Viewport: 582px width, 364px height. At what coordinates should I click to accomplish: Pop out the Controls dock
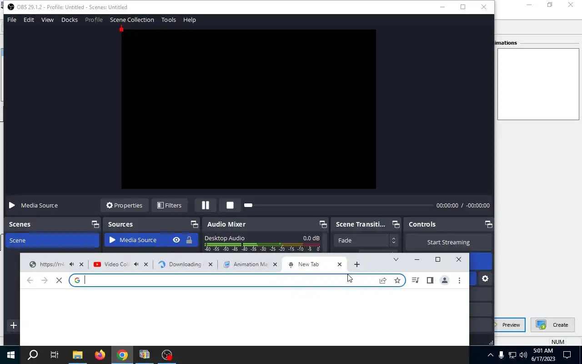pyautogui.click(x=489, y=224)
